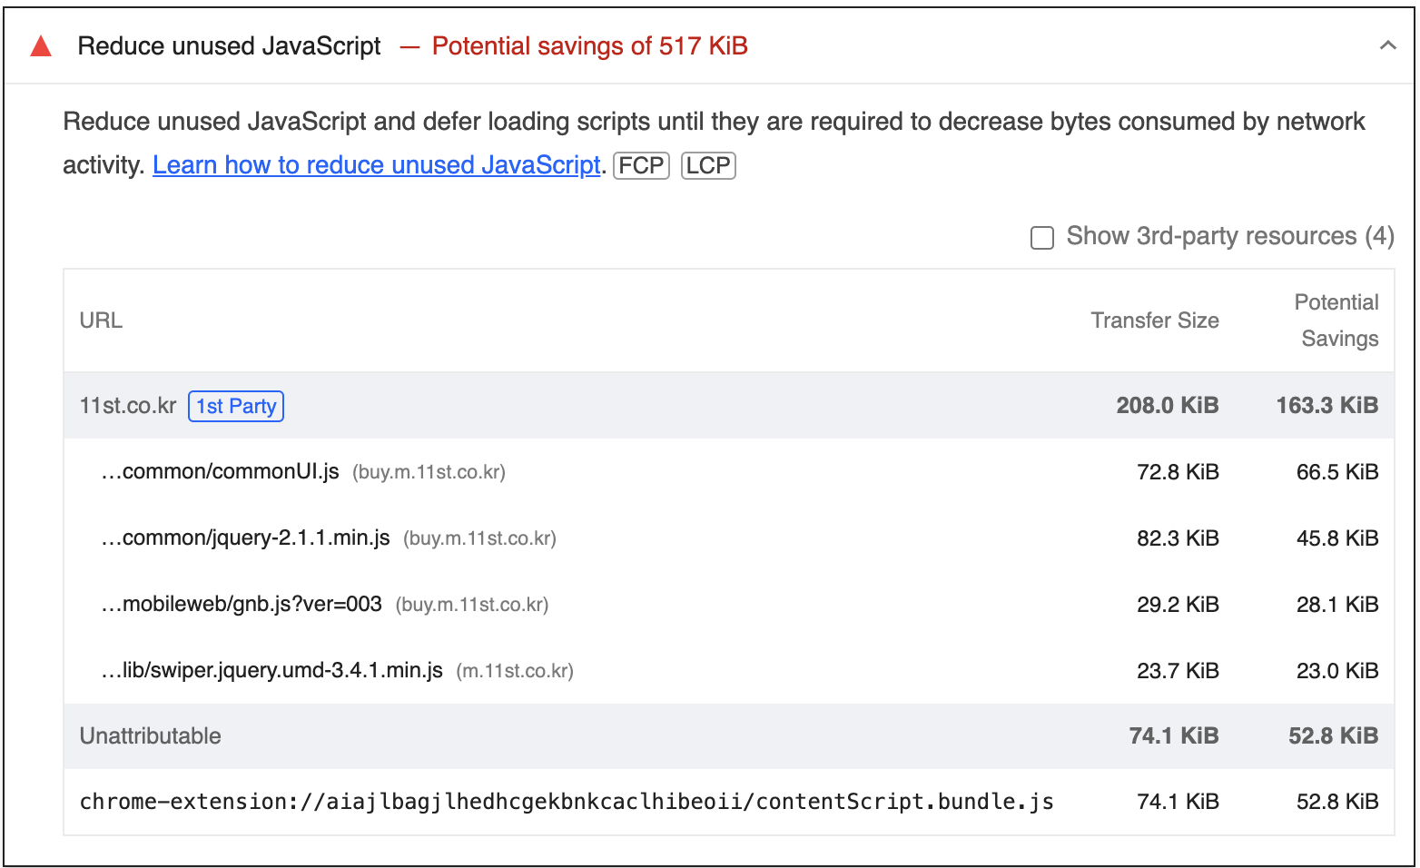Click the LCP metric badge

point(708,165)
